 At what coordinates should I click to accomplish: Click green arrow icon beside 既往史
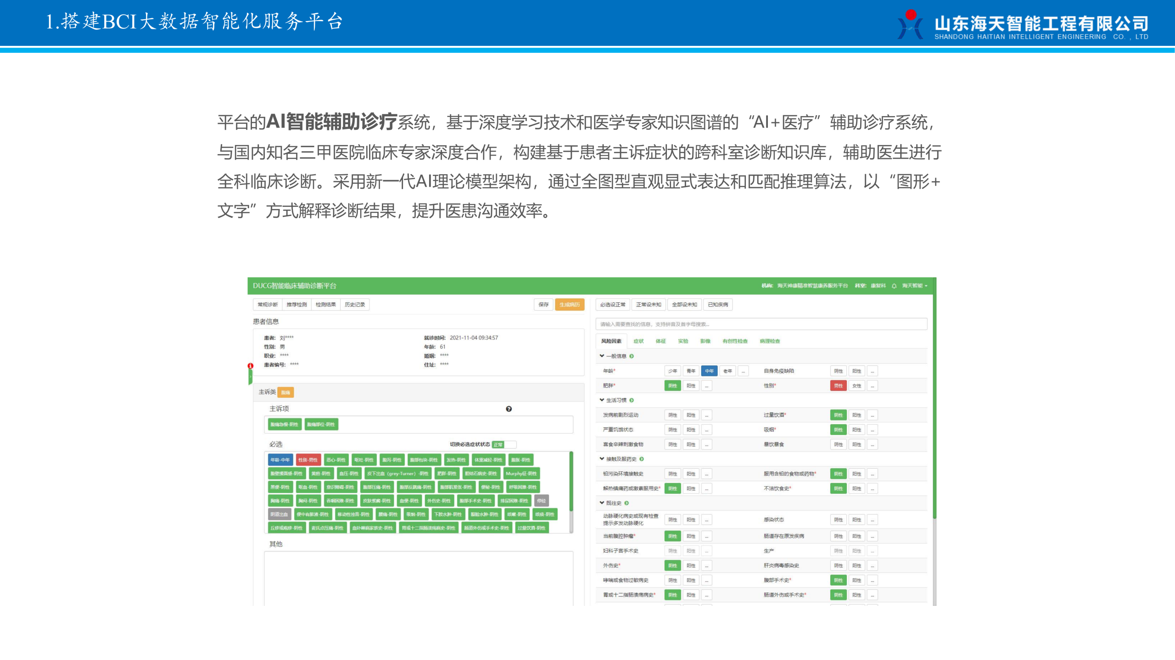point(627,503)
